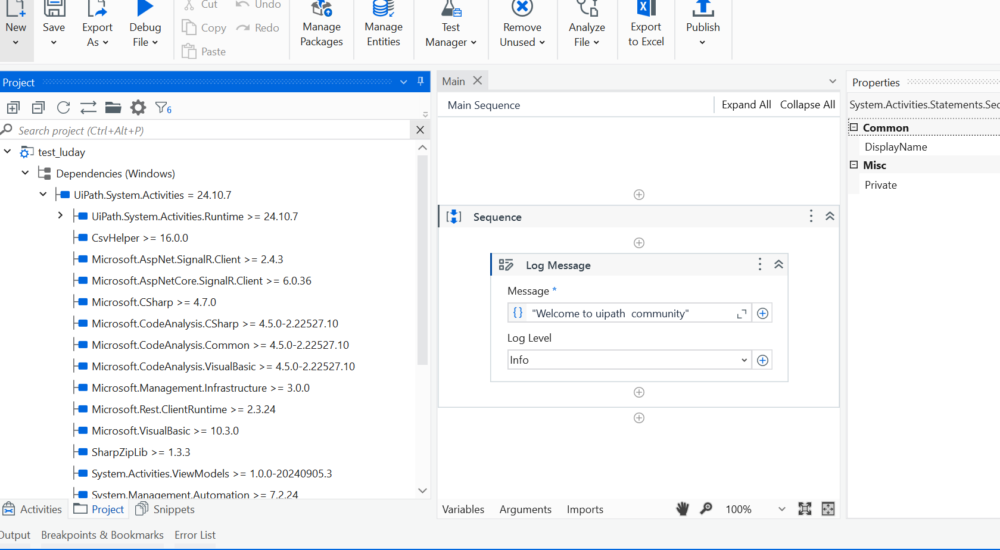This screenshot has height=550, width=1000.
Task: Refresh the project tree
Action: [x=63, y=107]
